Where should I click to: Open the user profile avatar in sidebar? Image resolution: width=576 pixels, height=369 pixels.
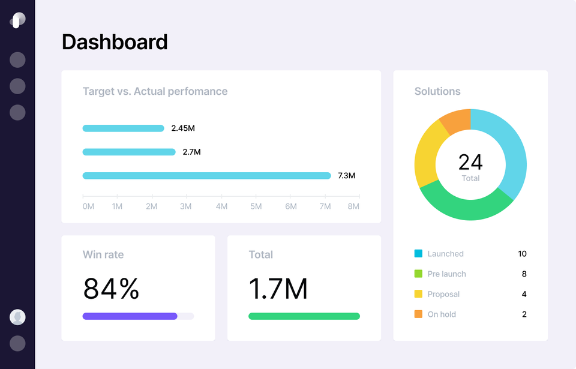pos(17,316)
